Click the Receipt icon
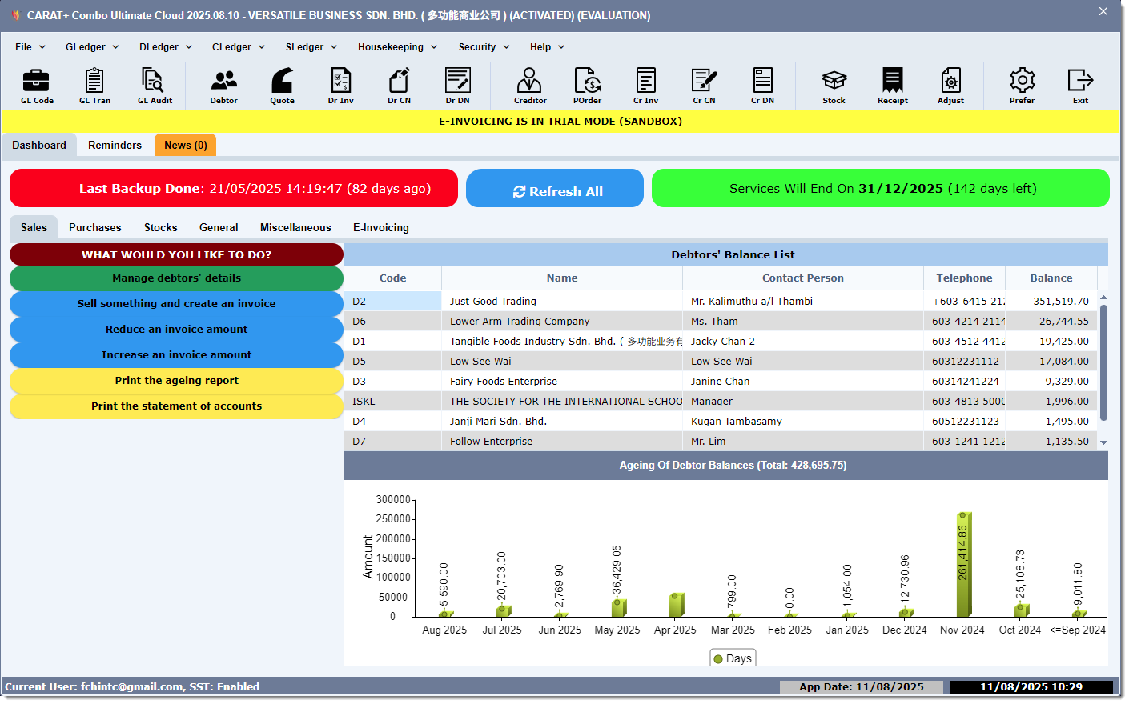1129x704 pixels. click(892, 86)
